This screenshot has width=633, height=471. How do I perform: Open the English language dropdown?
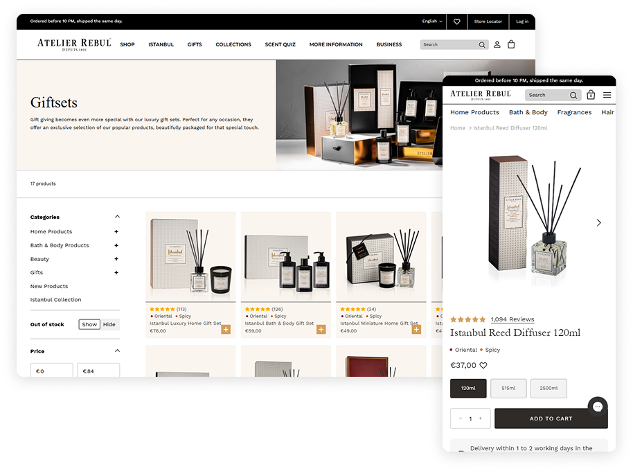[432, 21]
